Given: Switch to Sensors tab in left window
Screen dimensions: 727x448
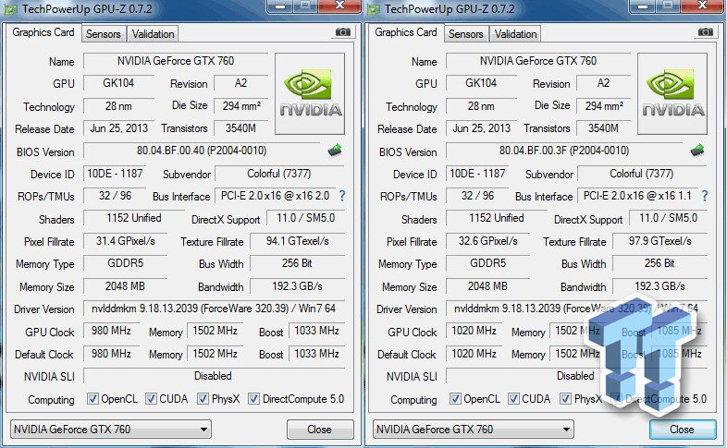Looking at the screenshot, I should [x=104, y=34].
